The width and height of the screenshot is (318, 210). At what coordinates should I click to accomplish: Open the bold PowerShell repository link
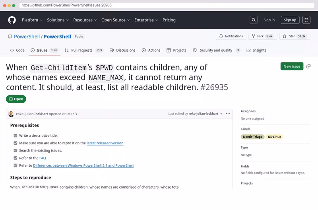coord(57,37)
